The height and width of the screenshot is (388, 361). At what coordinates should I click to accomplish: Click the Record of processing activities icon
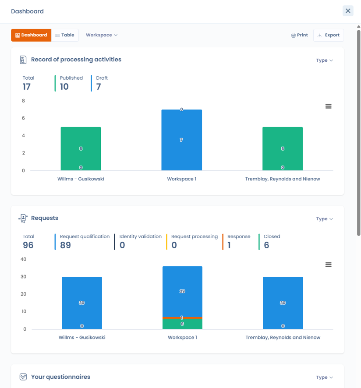(x=23, y=60)
